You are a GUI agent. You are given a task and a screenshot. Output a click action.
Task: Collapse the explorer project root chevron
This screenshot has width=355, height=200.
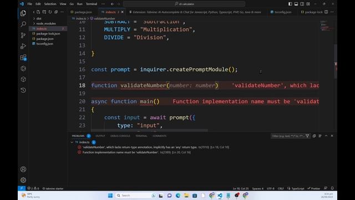[33, 12]
